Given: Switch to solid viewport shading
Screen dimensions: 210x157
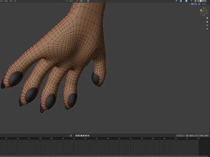Looking at the screenshot, I should point(201,1).
